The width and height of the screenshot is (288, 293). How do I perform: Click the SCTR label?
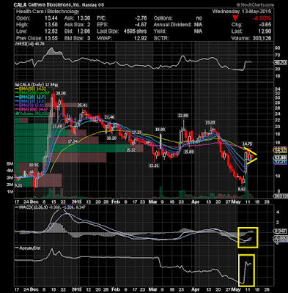[x=161, y=38]
